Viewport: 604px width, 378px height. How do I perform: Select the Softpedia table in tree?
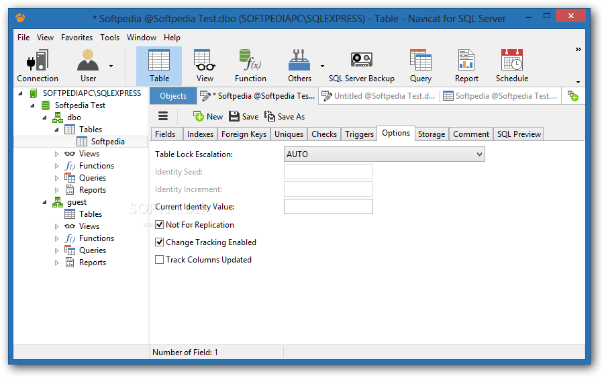[107, 142]
